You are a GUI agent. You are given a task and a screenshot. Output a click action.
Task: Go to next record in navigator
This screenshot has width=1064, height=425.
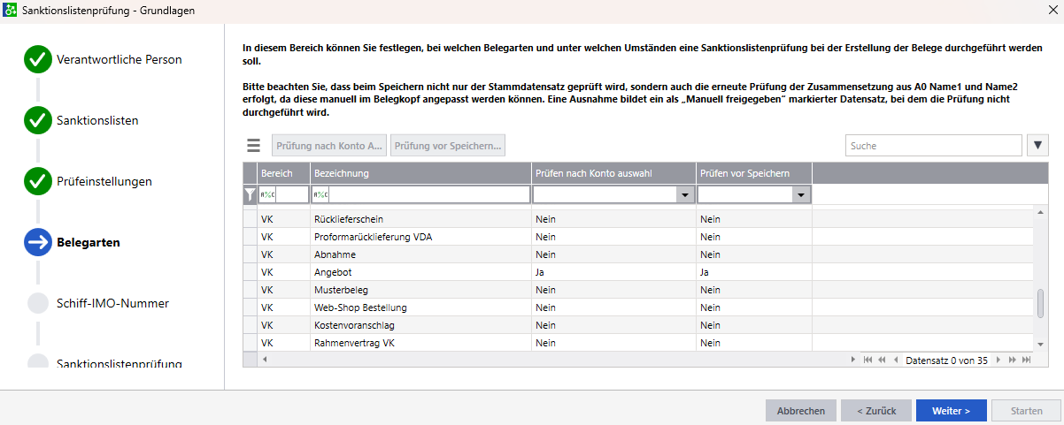pos(999,360)
